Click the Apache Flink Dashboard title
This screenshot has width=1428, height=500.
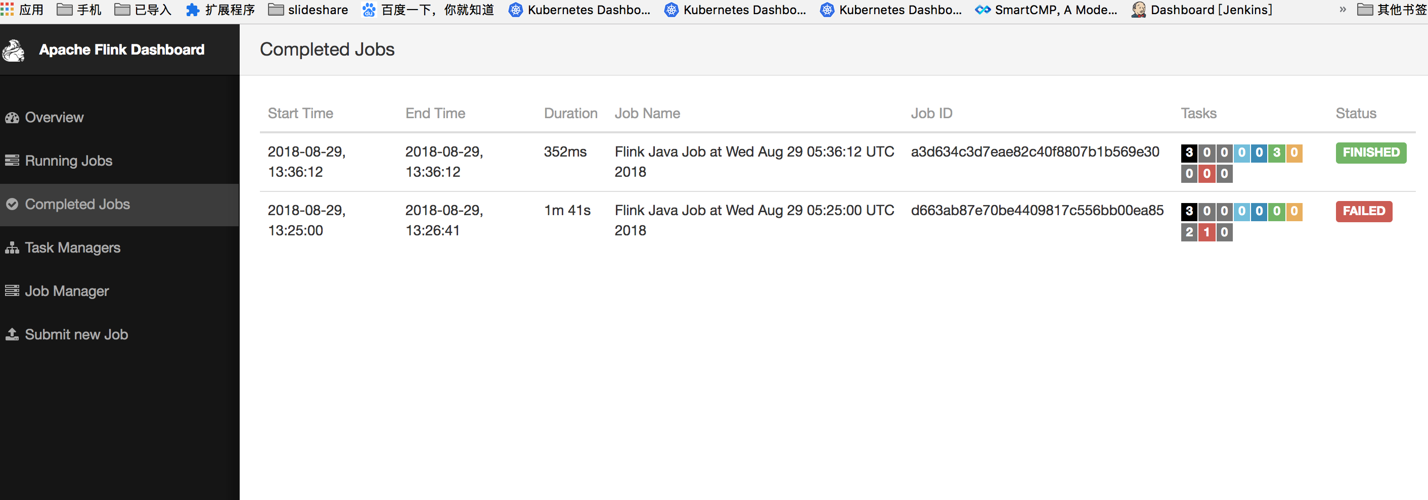[122, 50]
